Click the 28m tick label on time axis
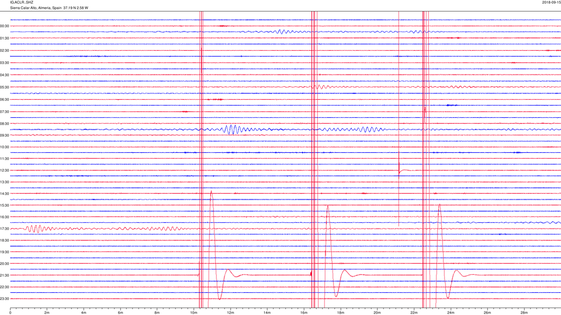 524,313
